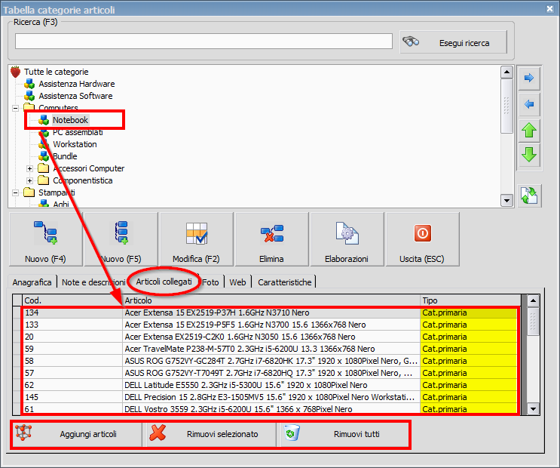Move category up with green arrow

pyautogui.click(x=529, y=131)
